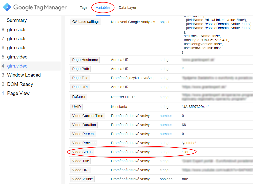Viewport: 253px width, 184px height.
Task: Click the Video Duration value 68
Action: pyautogui.click(x=184, y=125)
